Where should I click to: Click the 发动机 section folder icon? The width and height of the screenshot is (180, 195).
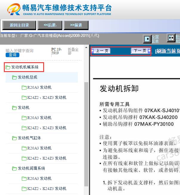point(14,108)
